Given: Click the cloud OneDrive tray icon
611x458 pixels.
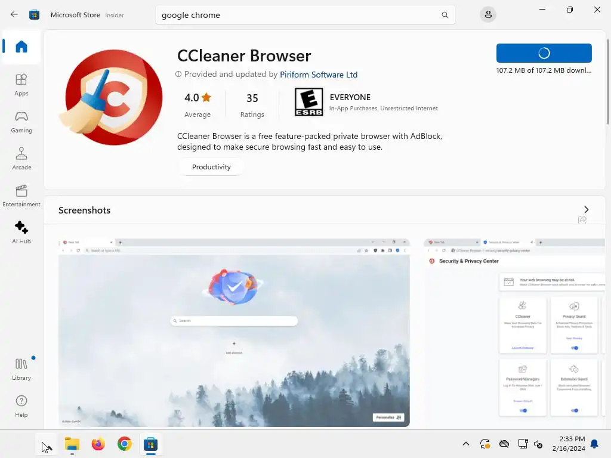Looking at the screenshot, I should point(504,444).
